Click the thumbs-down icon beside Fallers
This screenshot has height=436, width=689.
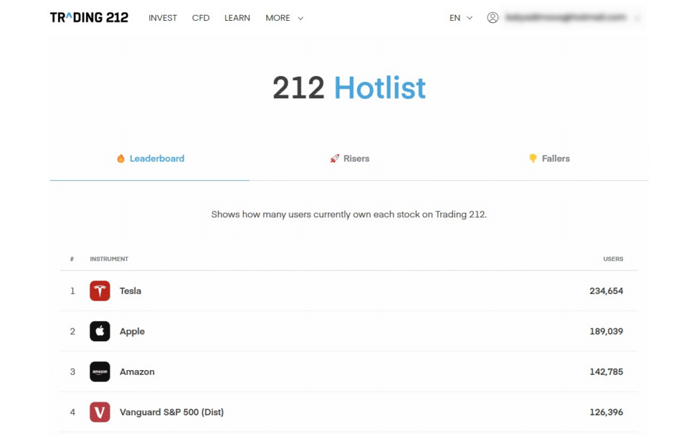[x=533, y=159]
